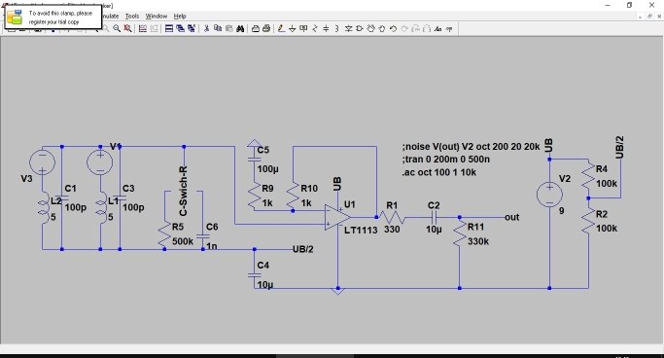Click the Undo arrow icon
The width and height of the screenshot is (664, 358).
(393, 29)
